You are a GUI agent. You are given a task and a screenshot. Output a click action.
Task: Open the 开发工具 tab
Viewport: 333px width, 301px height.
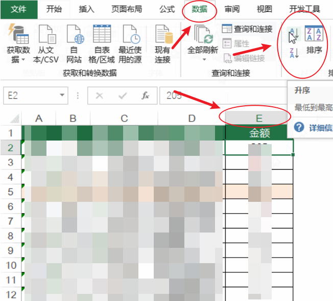click(x=304, y=9)
